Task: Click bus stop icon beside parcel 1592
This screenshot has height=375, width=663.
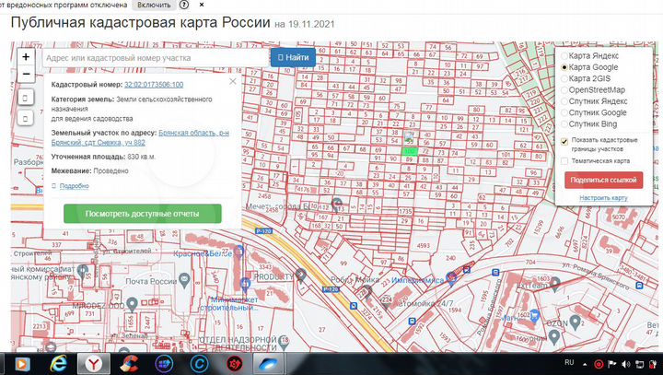Action: tap(413, 322)
